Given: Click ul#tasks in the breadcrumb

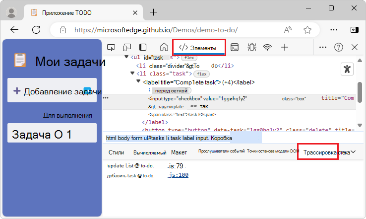Looking at the screenshot, I should pyautogui.click(x=154, y=138).
